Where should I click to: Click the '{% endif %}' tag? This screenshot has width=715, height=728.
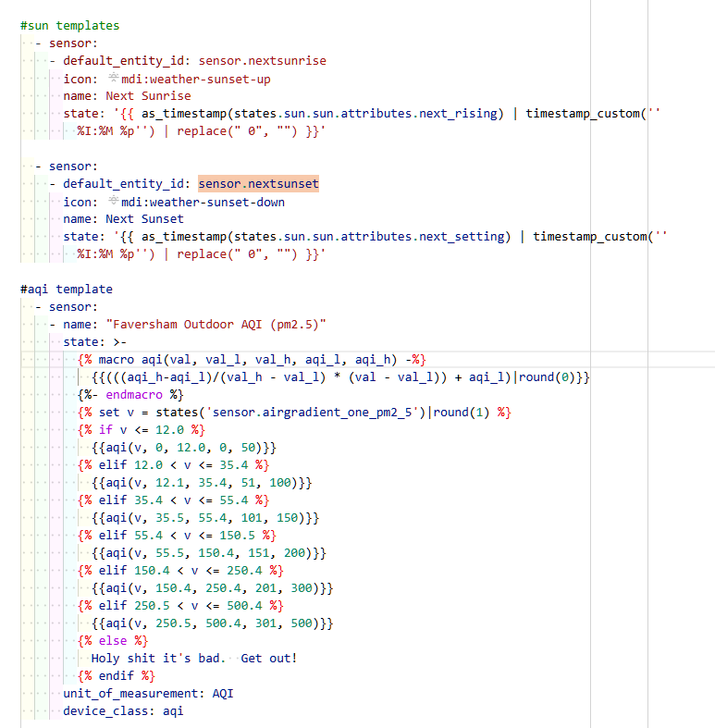pos(116,676)
